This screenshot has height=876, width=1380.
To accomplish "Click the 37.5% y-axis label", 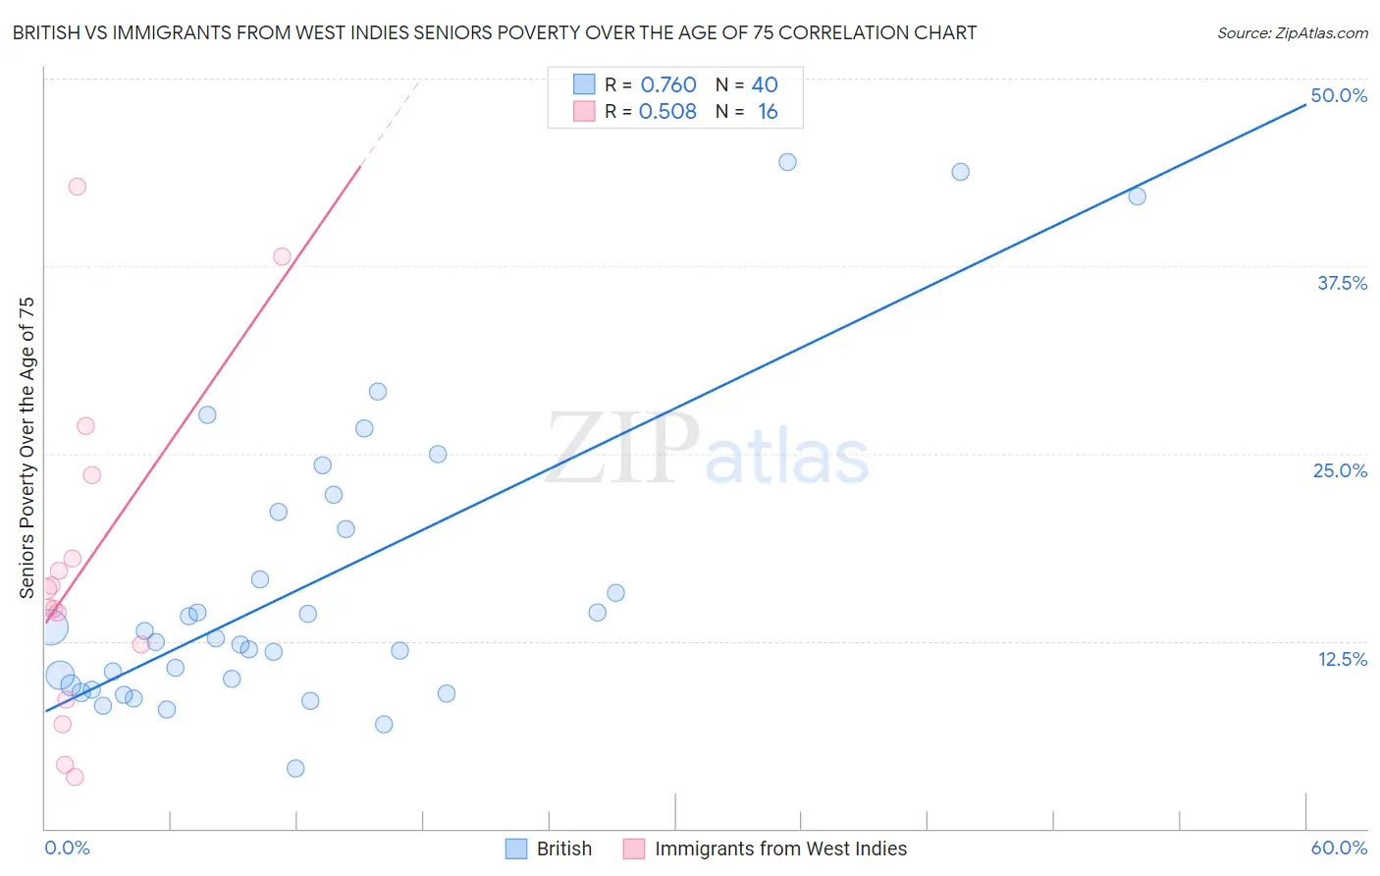I will [1342, 283].
